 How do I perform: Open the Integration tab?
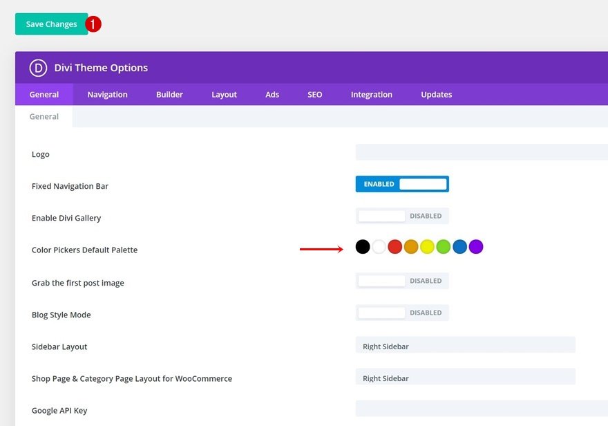coord(371,94)
